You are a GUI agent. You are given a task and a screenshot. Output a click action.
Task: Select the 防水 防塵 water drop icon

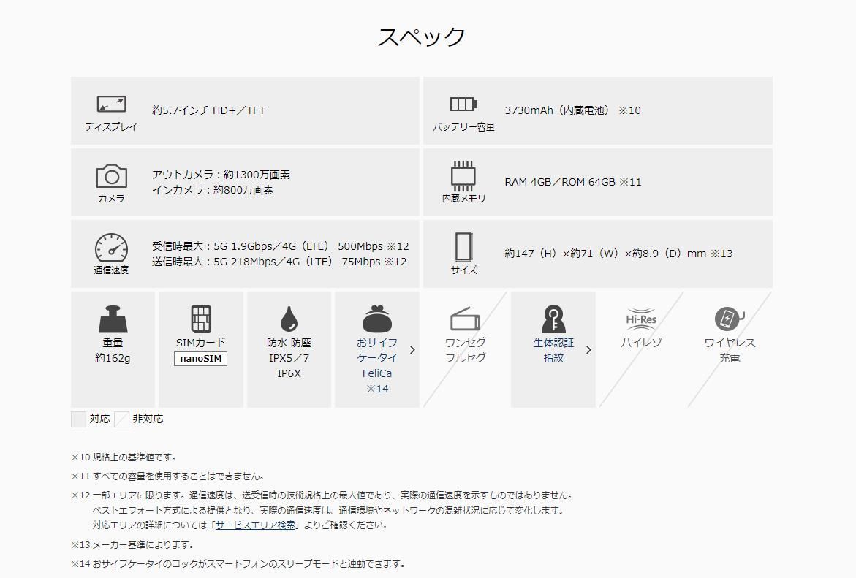(289, 319)
